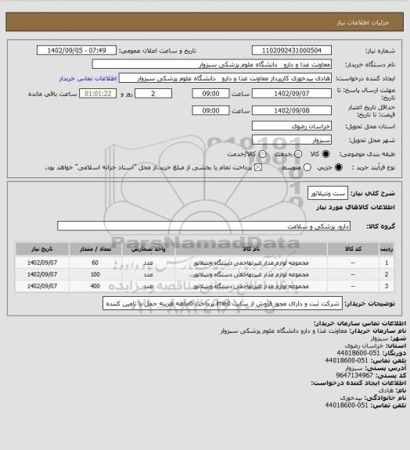Click the need date in table row 3

[x=42, y=286]
